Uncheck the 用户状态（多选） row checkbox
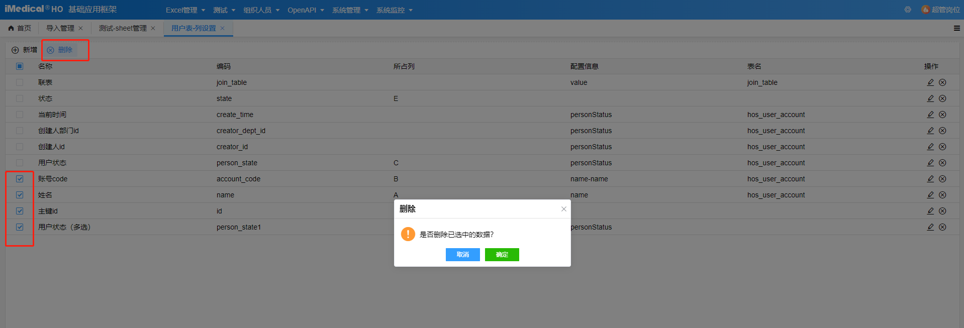The image size is (964, 328). [20, 227]
